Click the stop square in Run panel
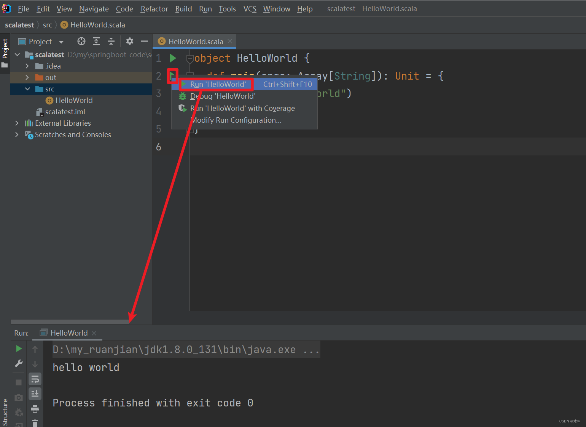The image size is (586, 427). pyautogui.click(x=19, y=382)
